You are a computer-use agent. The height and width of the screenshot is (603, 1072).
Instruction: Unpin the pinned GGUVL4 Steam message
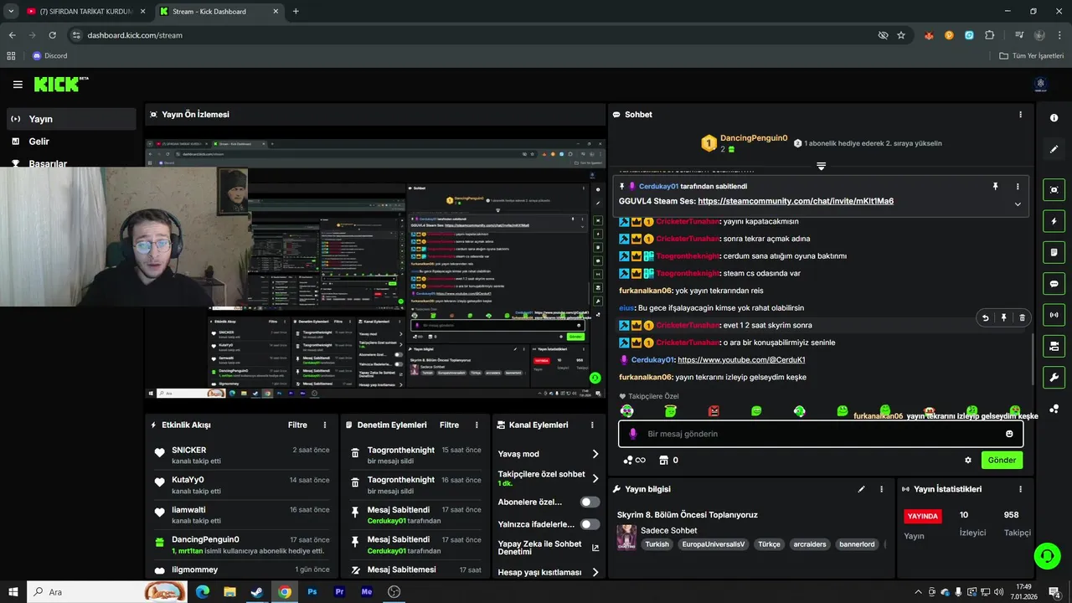click(x=996, y=186)
